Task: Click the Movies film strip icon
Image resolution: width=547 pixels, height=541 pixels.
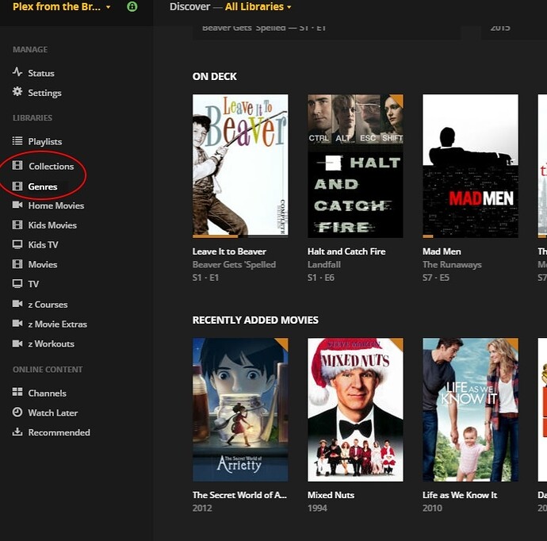Action: 17,264
